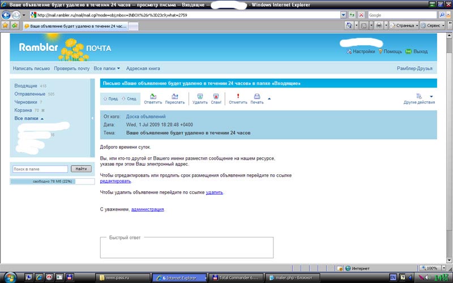Follow the удалить link in the letter
The height and width of the screenshot is (283, 453).
point(215,192)
